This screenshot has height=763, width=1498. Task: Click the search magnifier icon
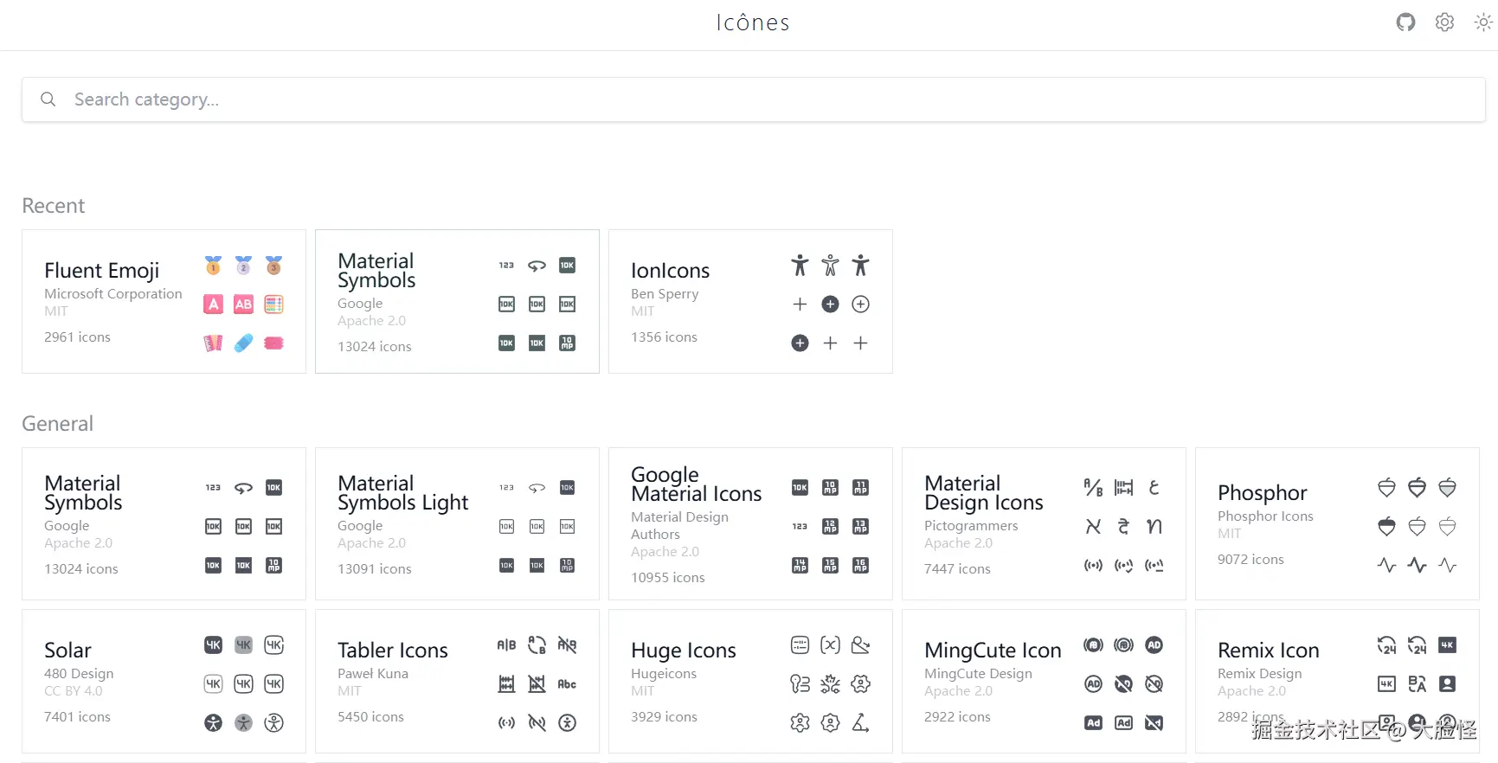click(x=48, y=99)
